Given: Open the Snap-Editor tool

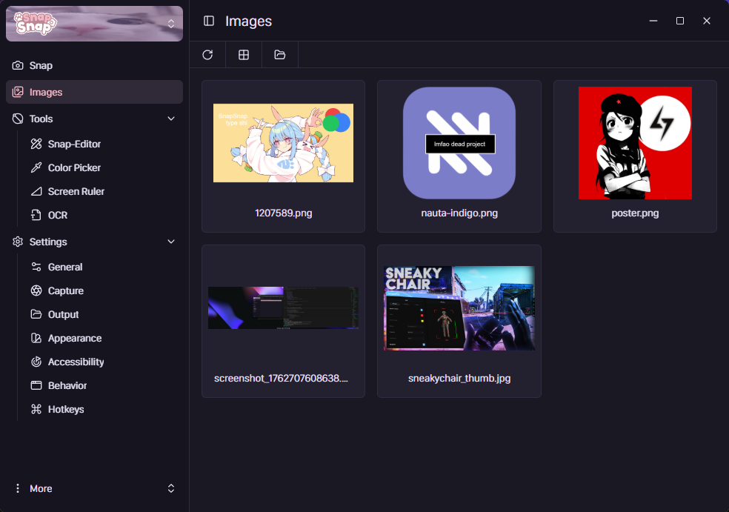Looking at the screenshot, I should [74, 144].
